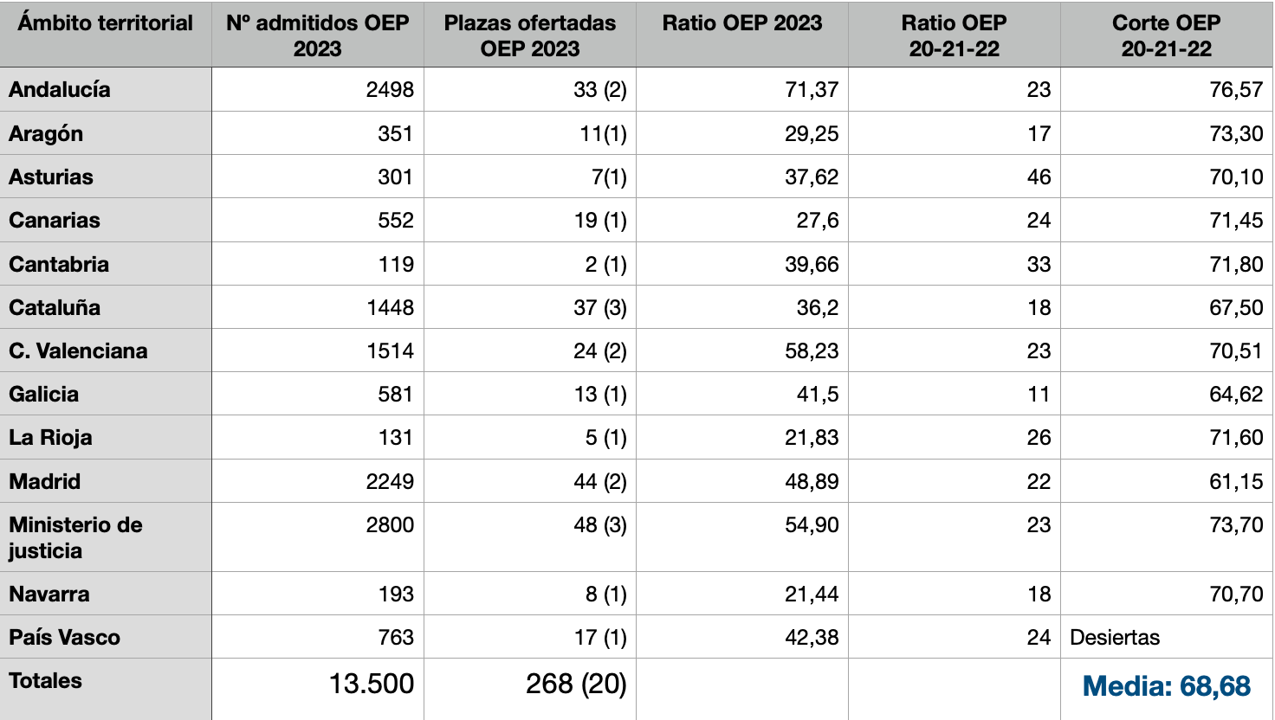Click Cataluña corte value 67,50
1275x720 pixels.
(x=1236, y=308)
